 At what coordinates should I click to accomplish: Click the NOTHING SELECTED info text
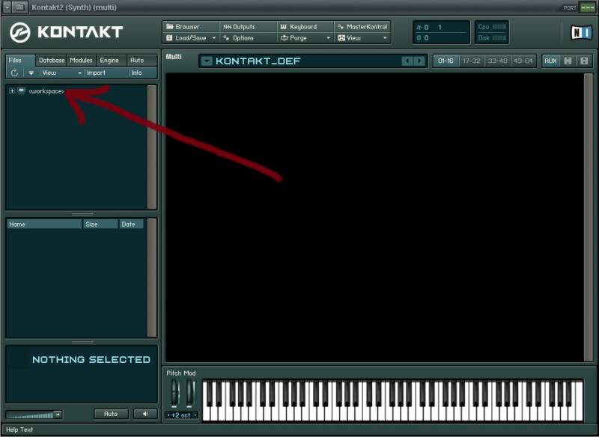tap(91, 359)
